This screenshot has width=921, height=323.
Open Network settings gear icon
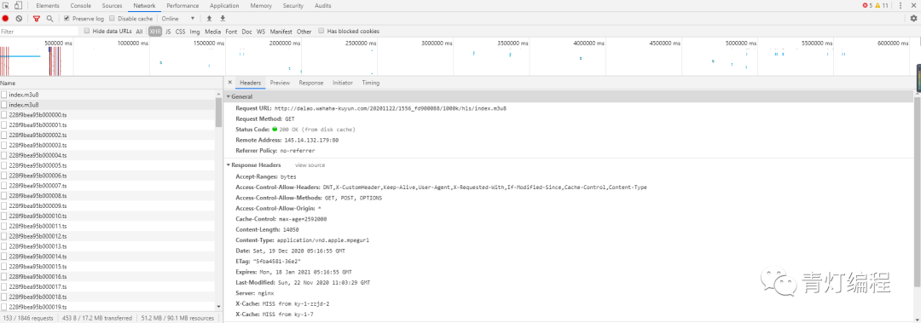pyautogui.click(x=913, y=19)
